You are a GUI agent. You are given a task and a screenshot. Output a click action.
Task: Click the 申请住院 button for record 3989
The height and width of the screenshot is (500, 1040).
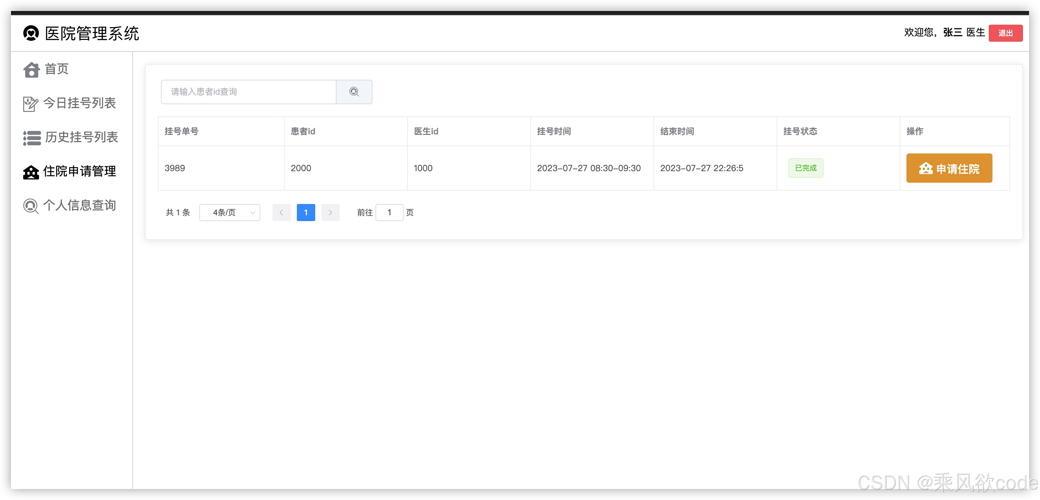[949, 168]
